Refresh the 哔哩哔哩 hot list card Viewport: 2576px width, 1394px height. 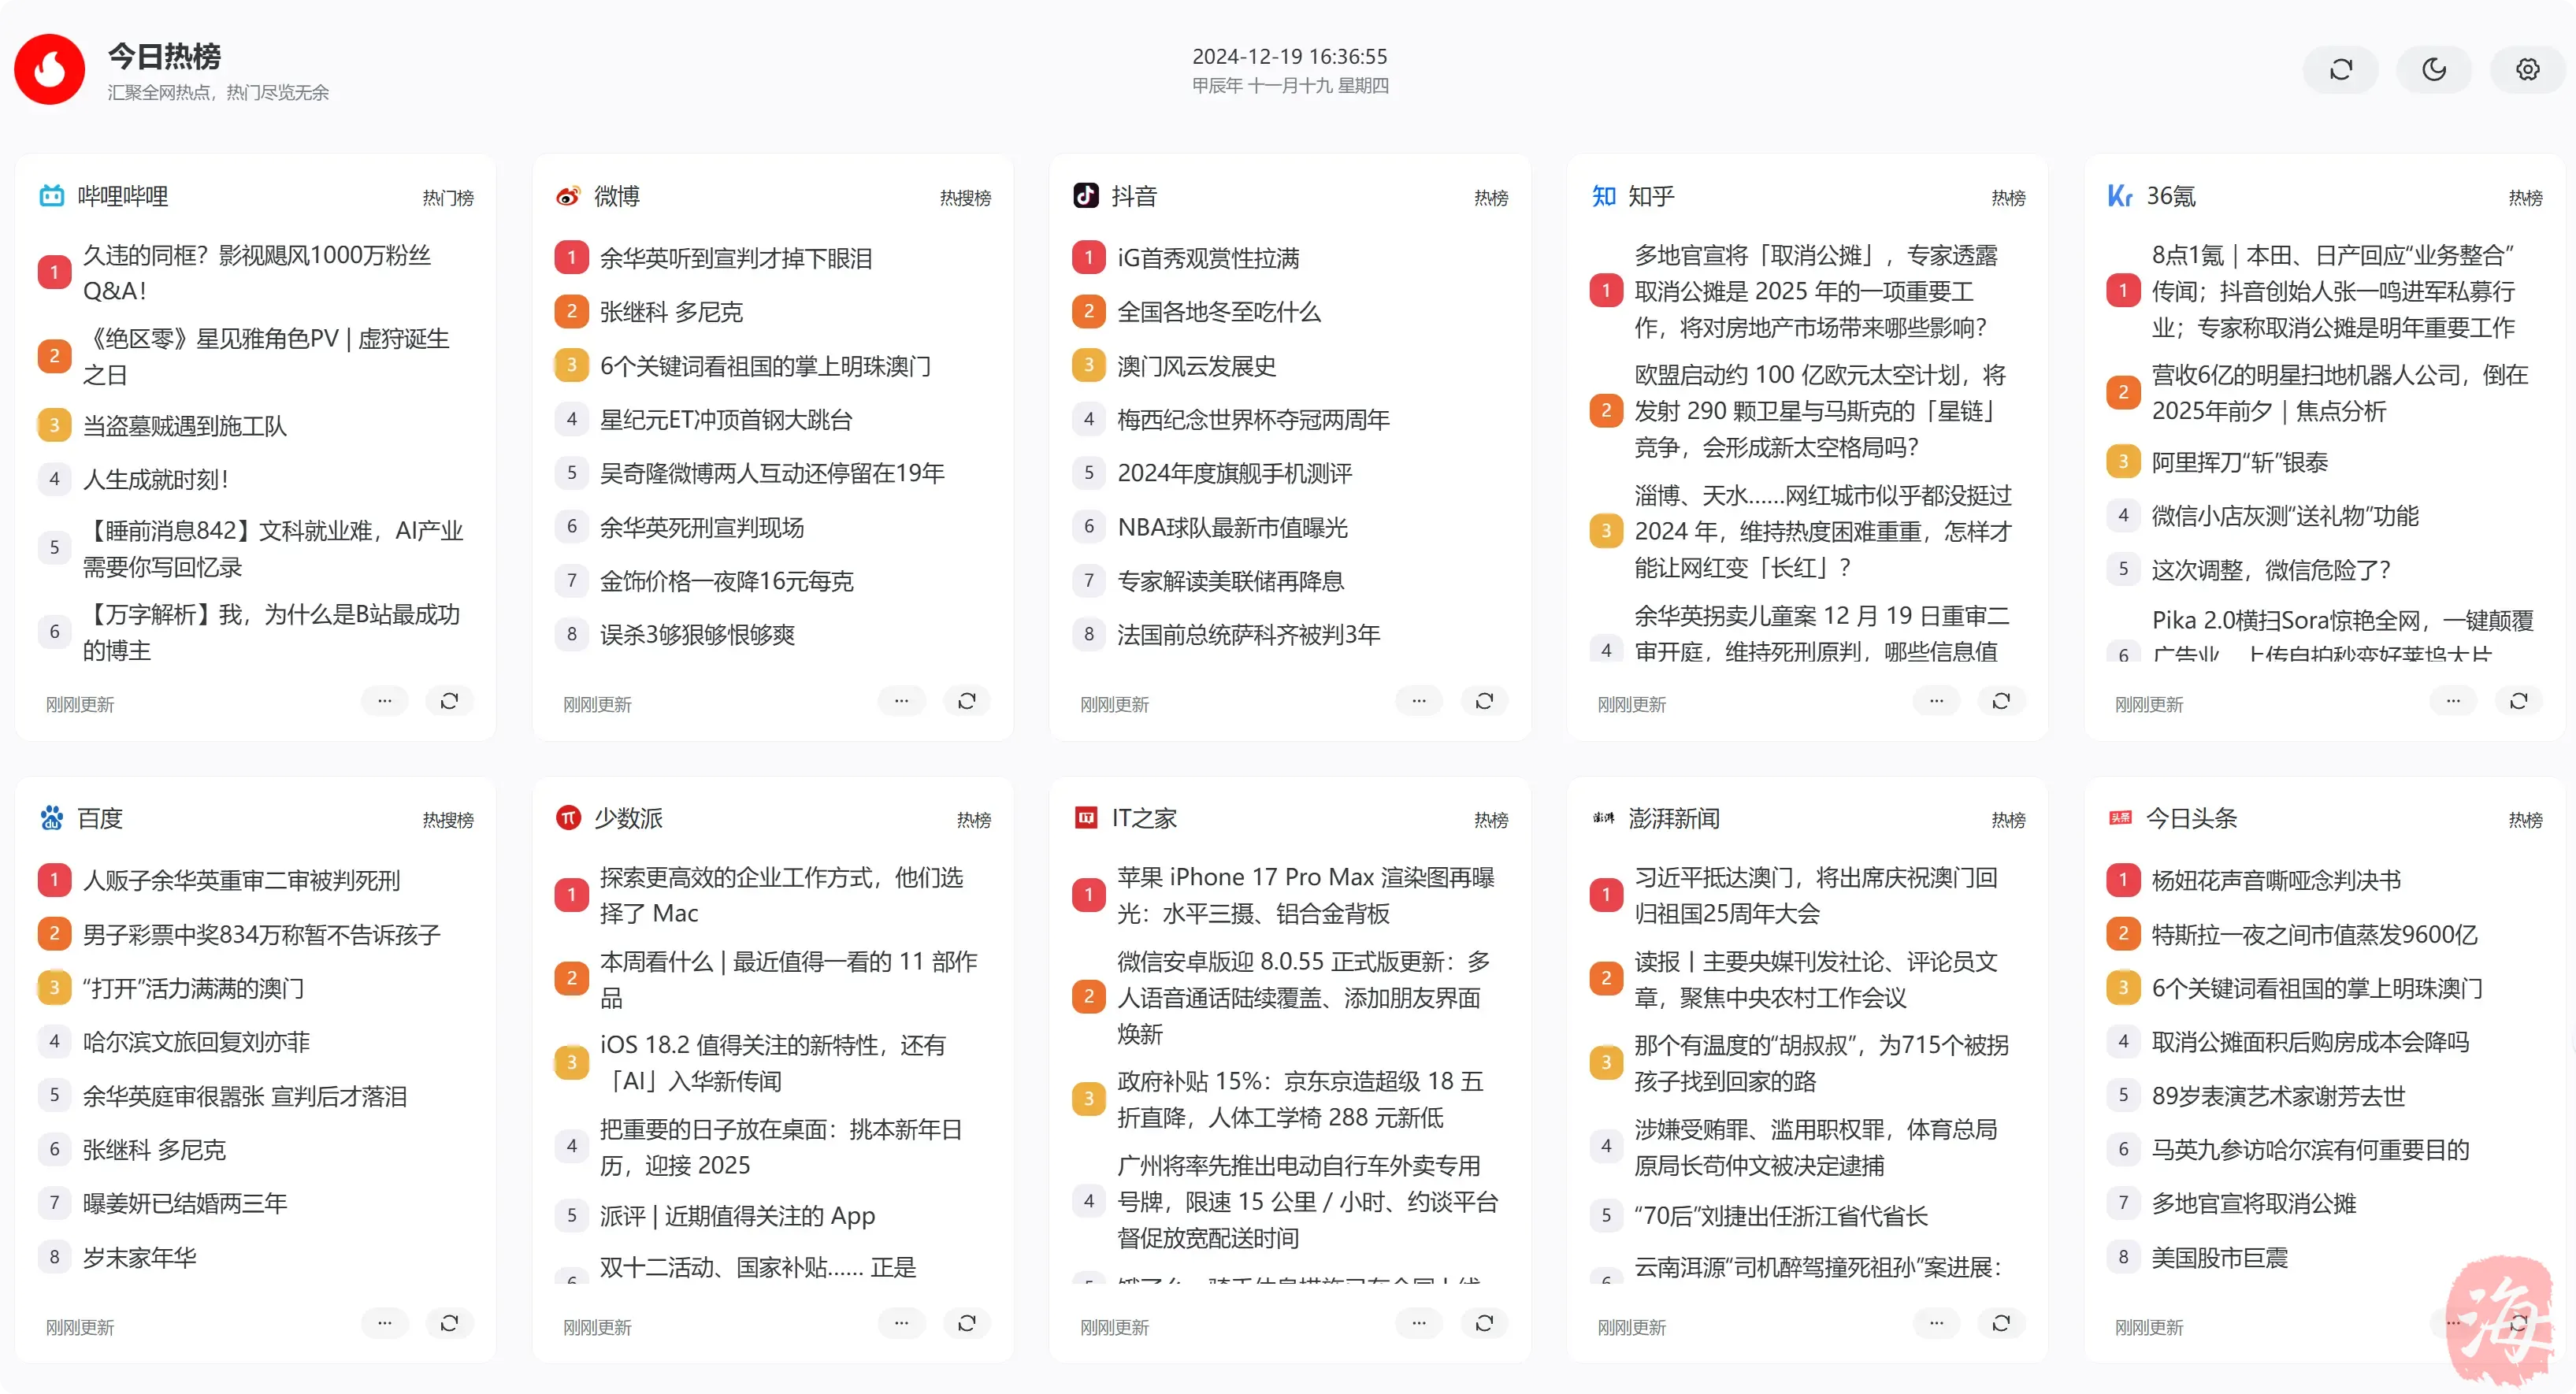tap(449, 701)
